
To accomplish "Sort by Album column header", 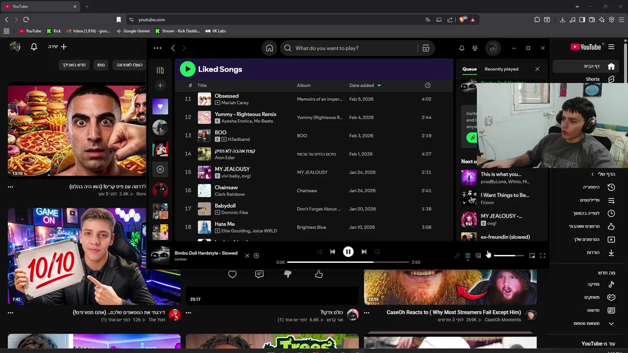I will click(304, 85).
